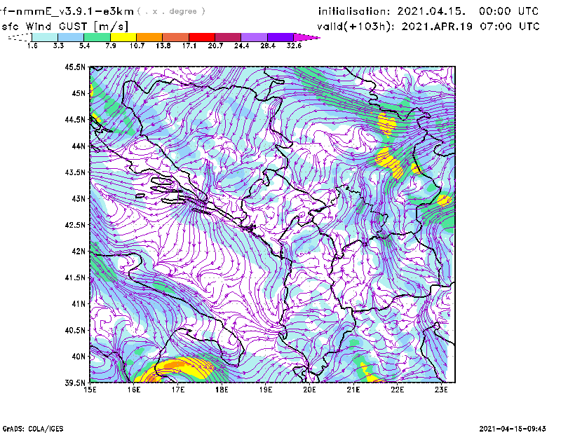This screenshot has width=561, height=433.
Task: Click the 40.5N latitude axis label
Action: point(75,330)
